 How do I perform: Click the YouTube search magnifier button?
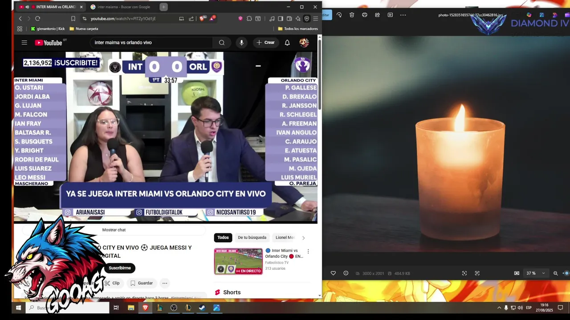(221, 43)
